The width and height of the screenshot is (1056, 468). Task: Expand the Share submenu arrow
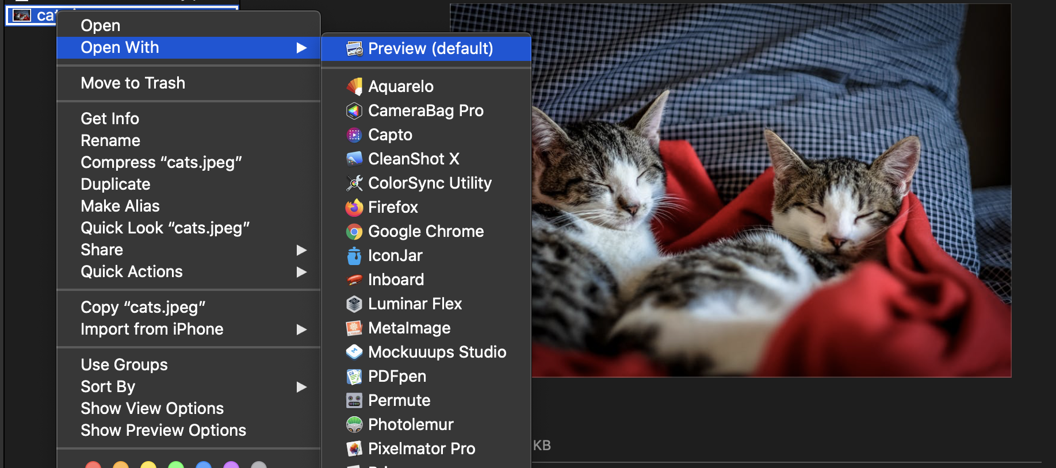(x=301, y=250)
